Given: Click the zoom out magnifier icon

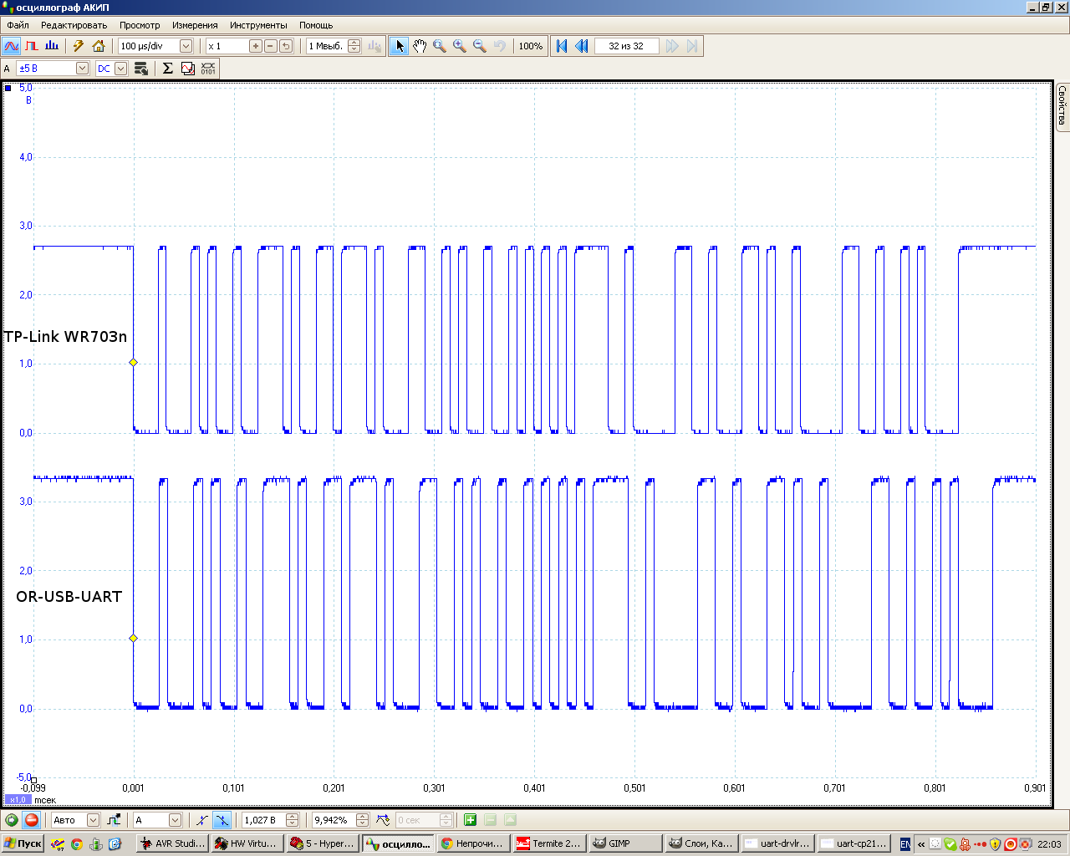Looking at the screenshot, I should 480,46.
